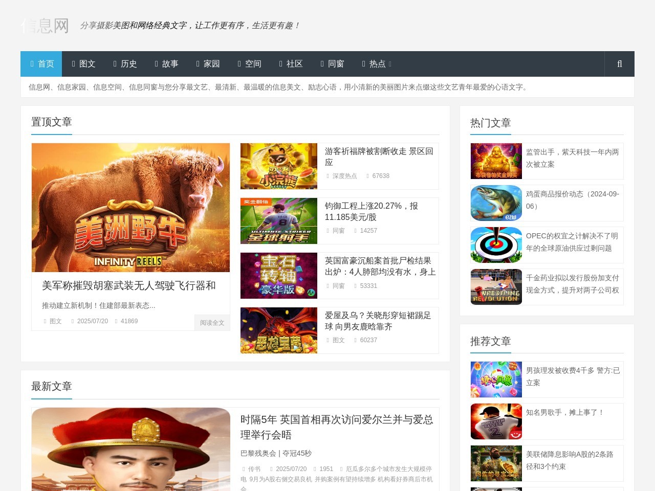Click the 推荐文章 section heading
Viewport: 655px width, 491px height.
coord(491,341)
